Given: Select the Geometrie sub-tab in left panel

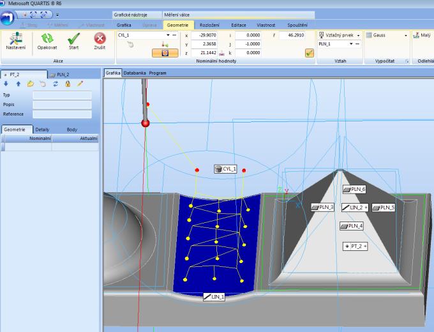Looking at the screenshot, I should coord(17,130).
